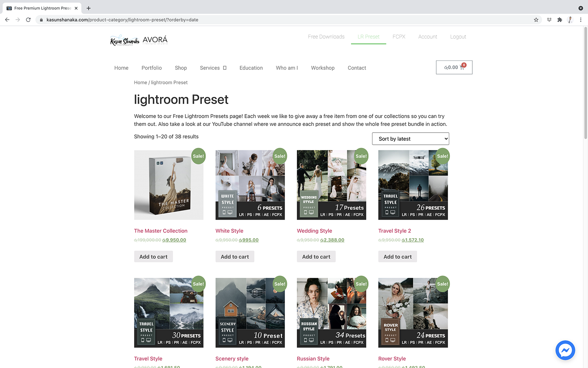Open the Free Downloads menu item

point(326,37)
